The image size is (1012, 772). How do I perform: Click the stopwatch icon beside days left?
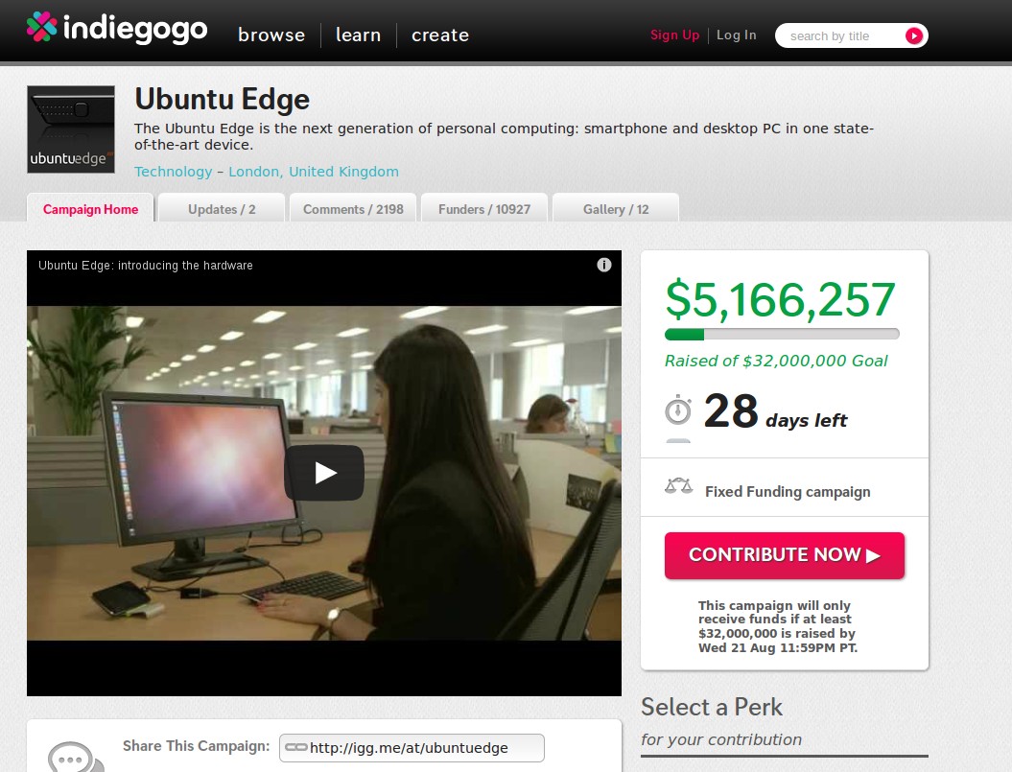677,409
